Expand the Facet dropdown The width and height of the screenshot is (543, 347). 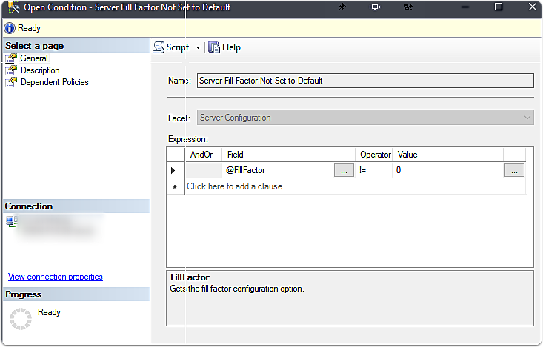pos(527,118)
